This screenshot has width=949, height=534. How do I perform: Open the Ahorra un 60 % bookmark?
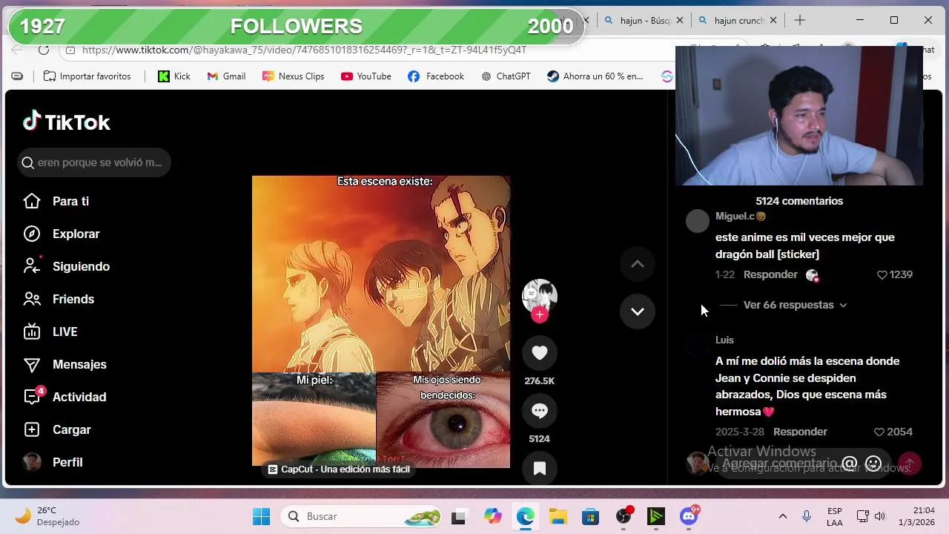(x=595, y=76)
